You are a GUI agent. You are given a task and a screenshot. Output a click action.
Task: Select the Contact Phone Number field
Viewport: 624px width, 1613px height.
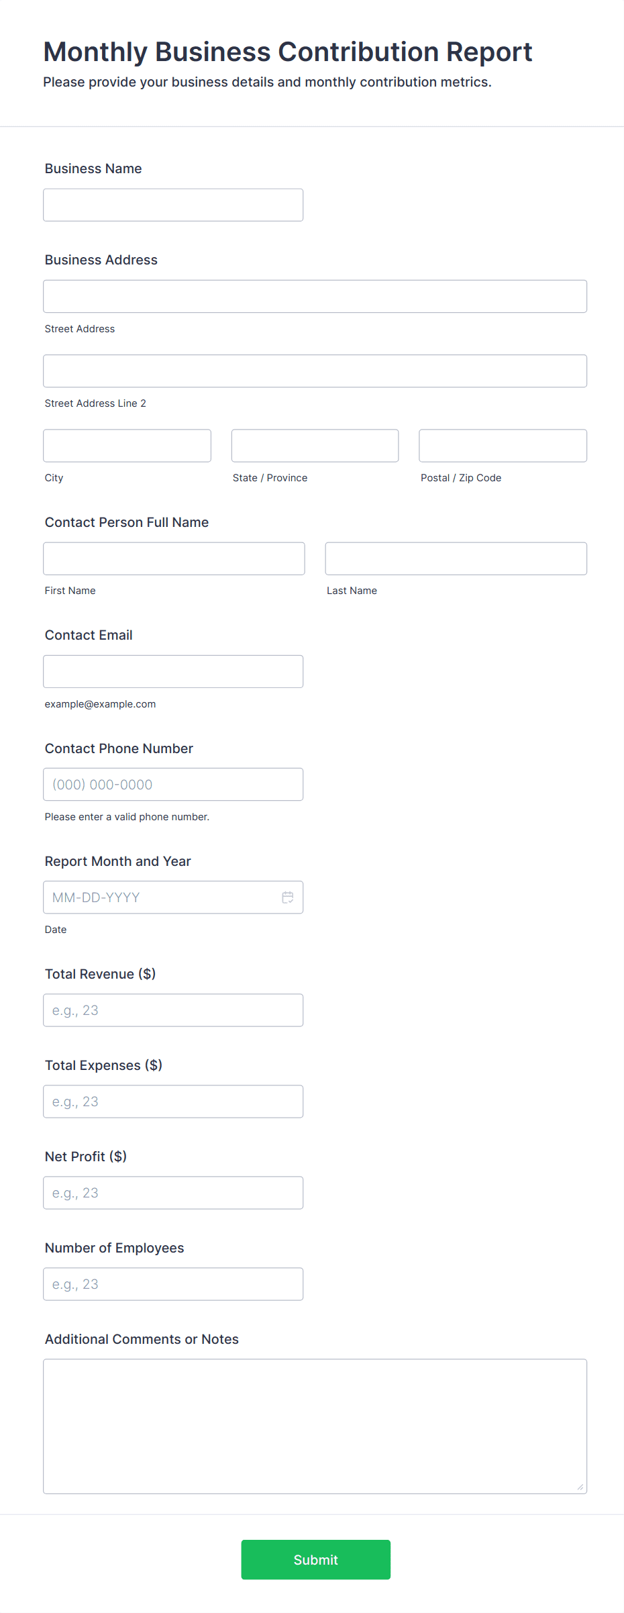(173, 784)
